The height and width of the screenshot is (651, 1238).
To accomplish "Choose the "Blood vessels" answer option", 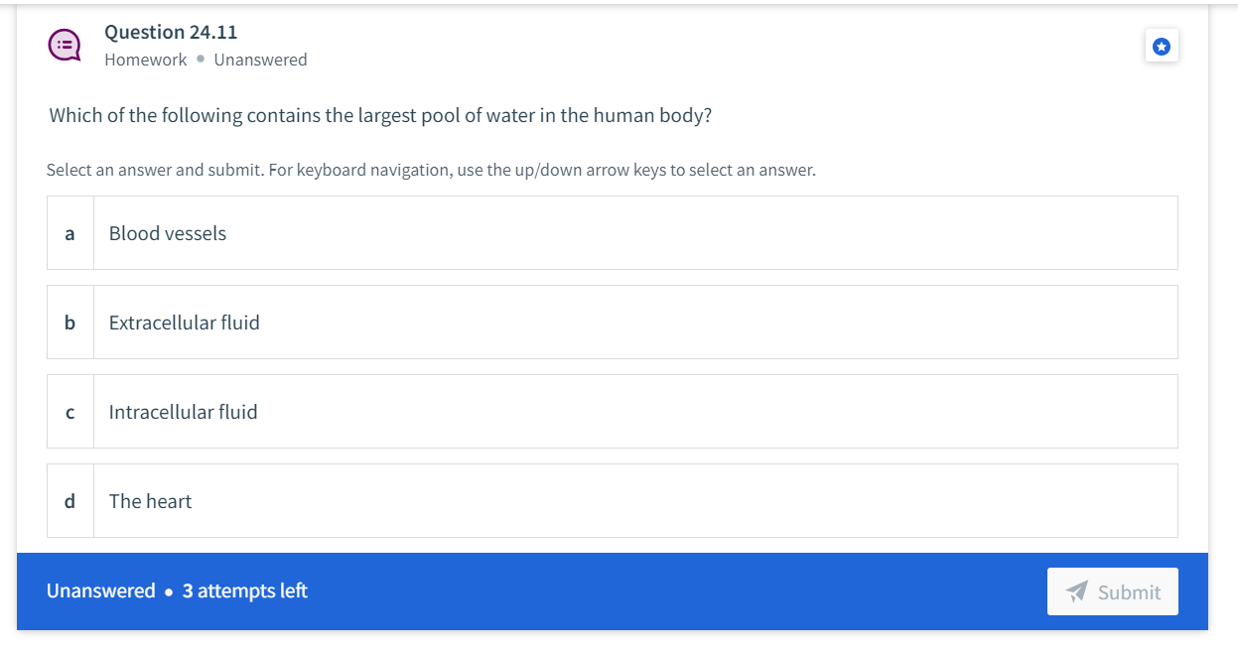I will (613, 233).
